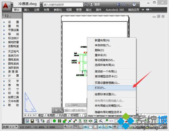Choose 打印(P)... from context menu
Screen dimensions: 169x131
click(x=112, y=88)
